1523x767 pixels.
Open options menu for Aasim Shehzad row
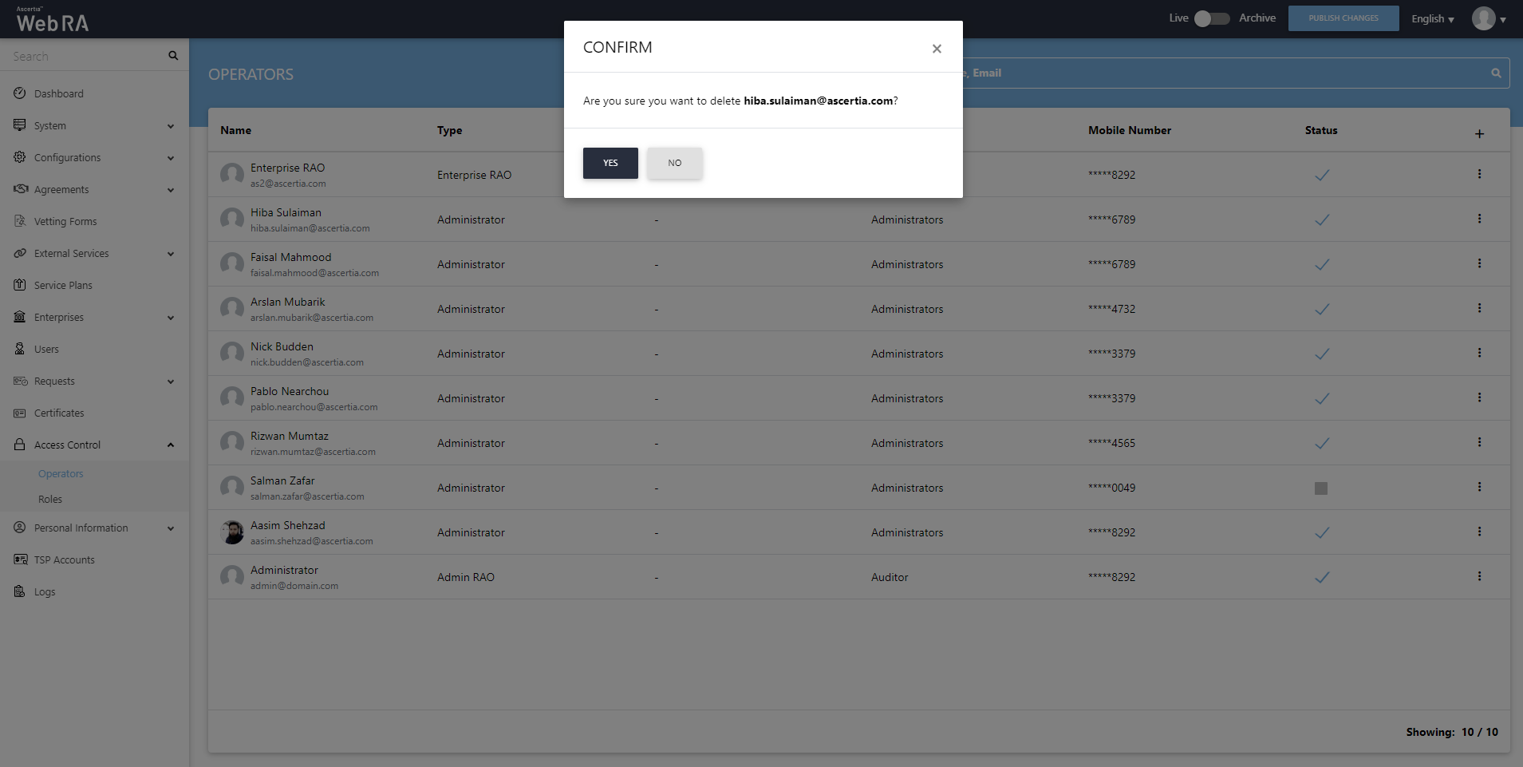(x=1479, y=532)
